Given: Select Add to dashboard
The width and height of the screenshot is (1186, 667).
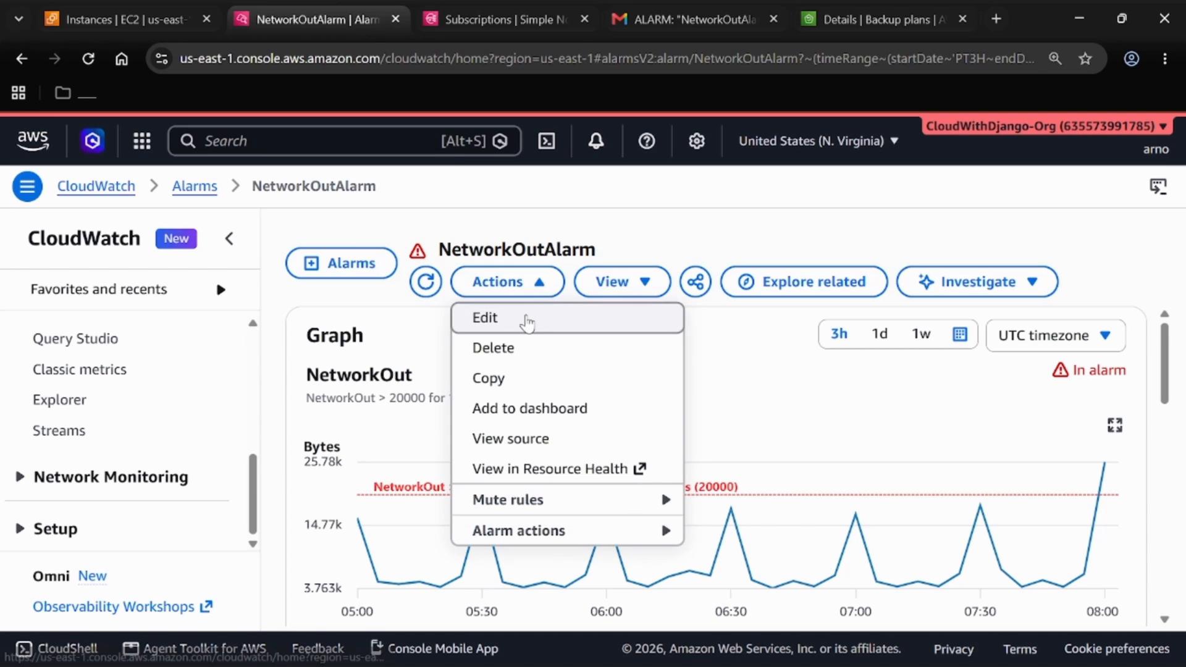Looking at the screenshot, I should [567, 408].
